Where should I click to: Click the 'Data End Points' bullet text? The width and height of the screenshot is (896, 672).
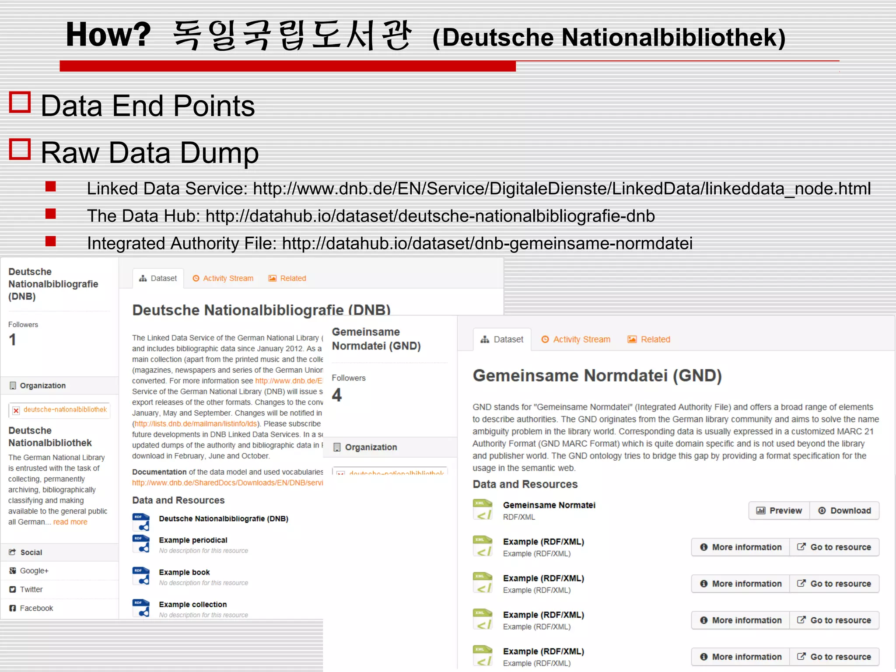pos(148,106)
